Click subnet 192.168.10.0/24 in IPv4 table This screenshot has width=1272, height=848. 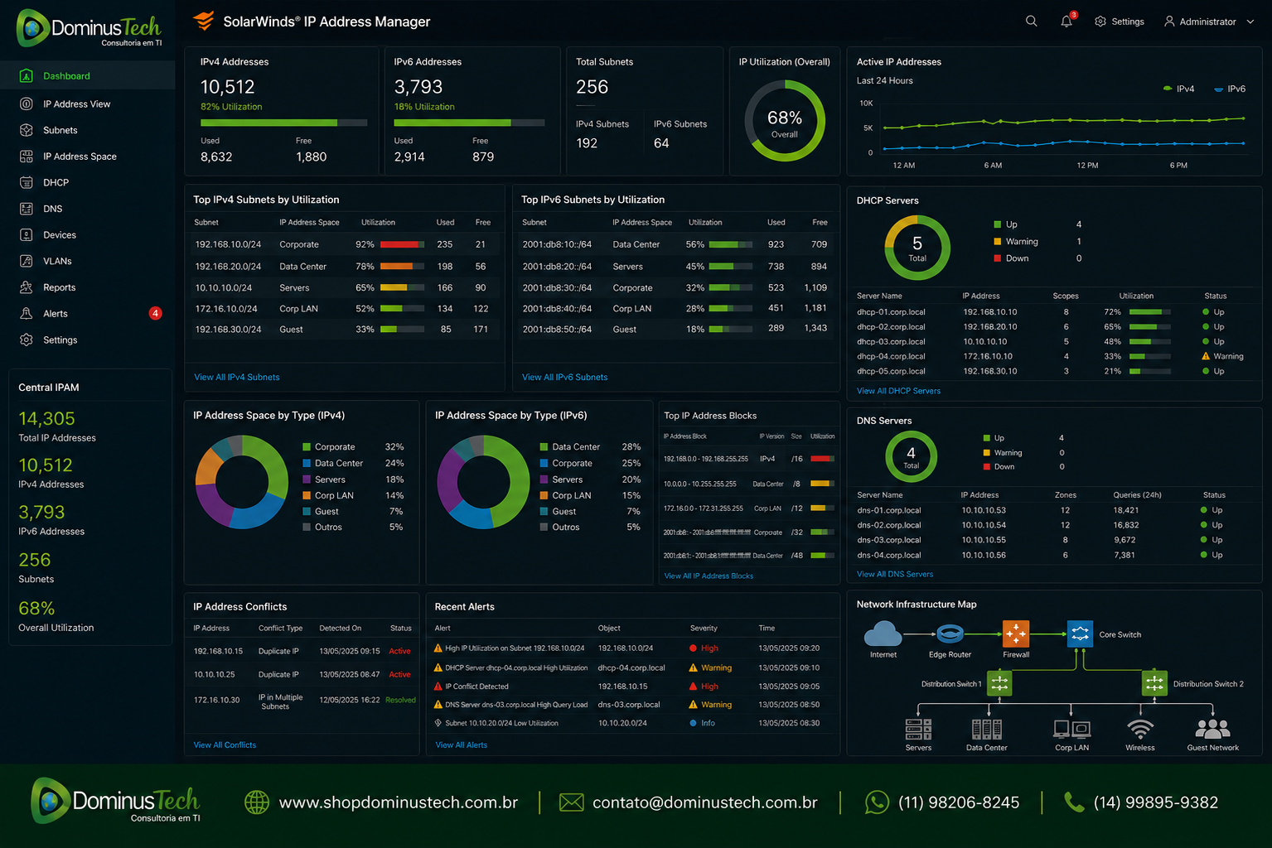228,244
